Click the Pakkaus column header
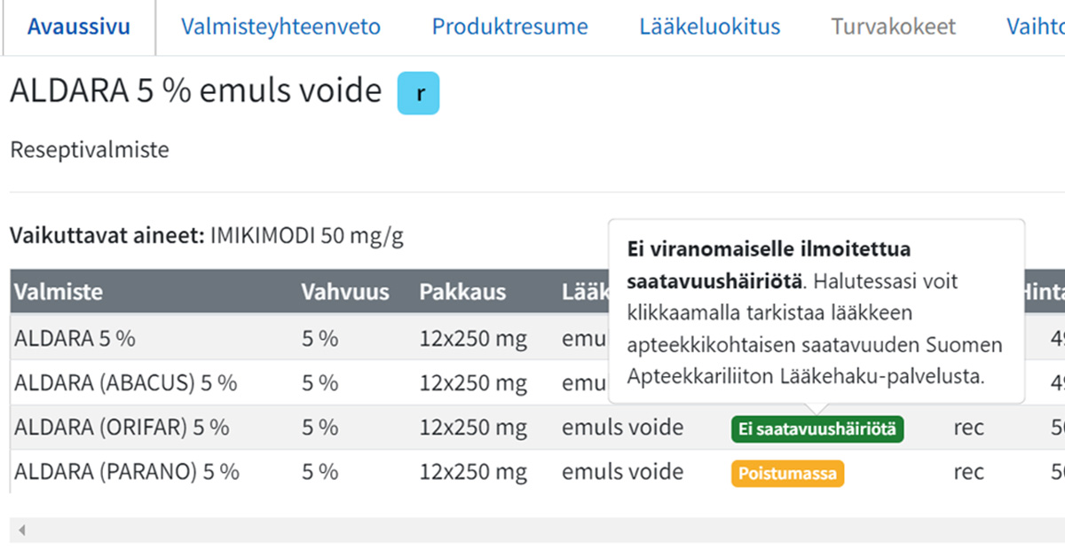This screenshot has width=1065, height=558. 462,291
